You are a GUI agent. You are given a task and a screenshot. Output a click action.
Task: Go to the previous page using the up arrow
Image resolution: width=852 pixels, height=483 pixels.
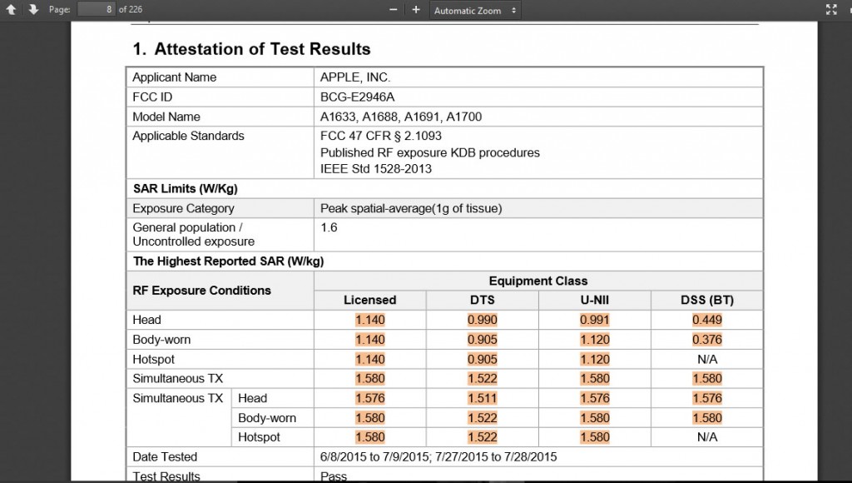click(12, 10)
